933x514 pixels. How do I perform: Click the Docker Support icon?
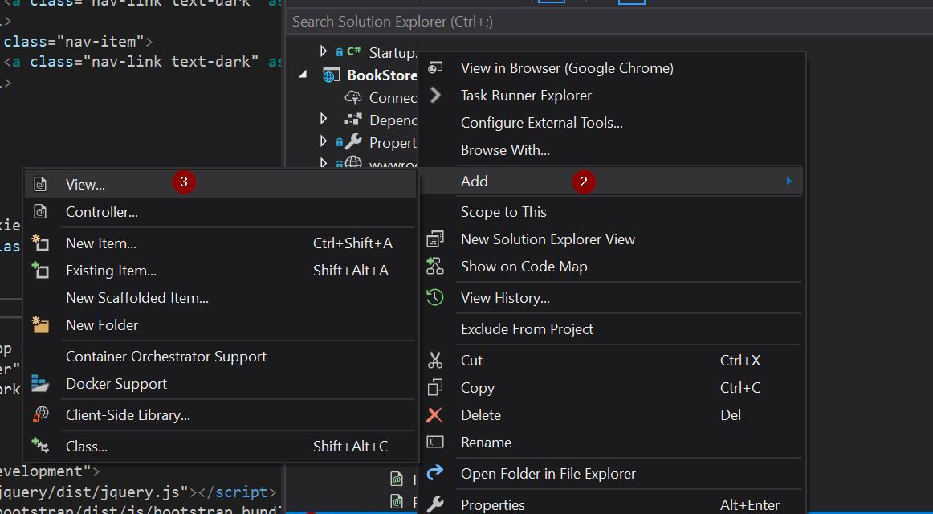pyautogui.click(x=40, y=384)
